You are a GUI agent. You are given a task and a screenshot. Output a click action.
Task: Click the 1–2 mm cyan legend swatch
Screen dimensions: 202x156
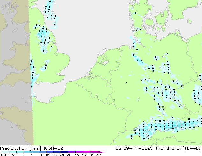click(x=20, y=152)
